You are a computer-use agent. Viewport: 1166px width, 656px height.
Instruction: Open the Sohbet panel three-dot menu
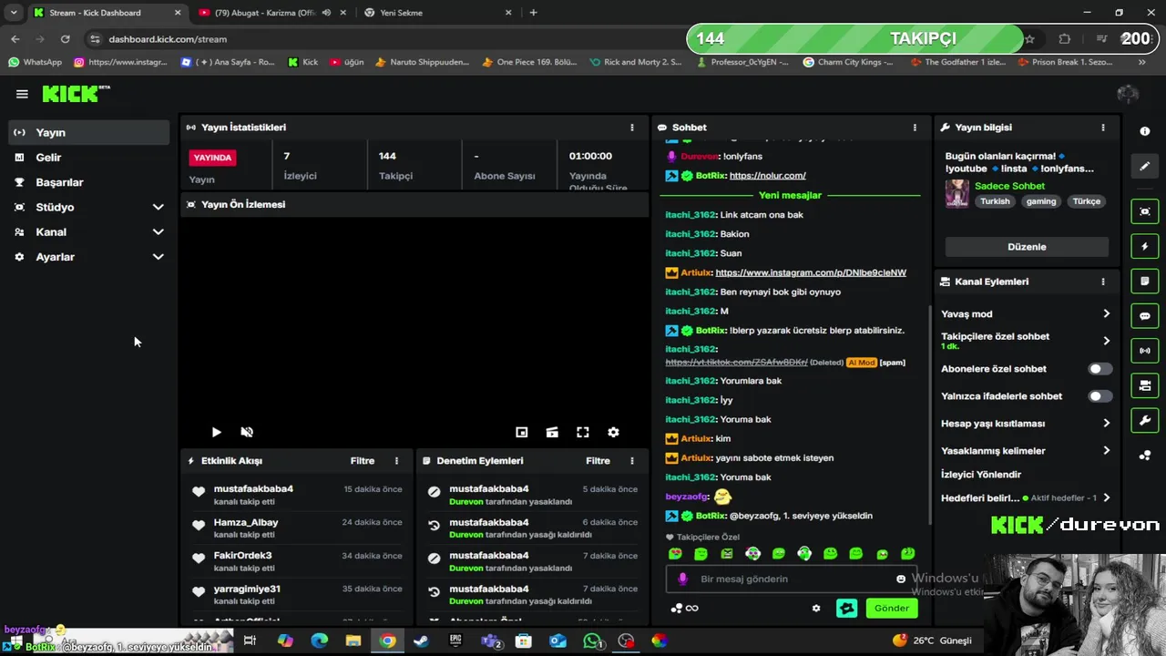tap(915, 128)
